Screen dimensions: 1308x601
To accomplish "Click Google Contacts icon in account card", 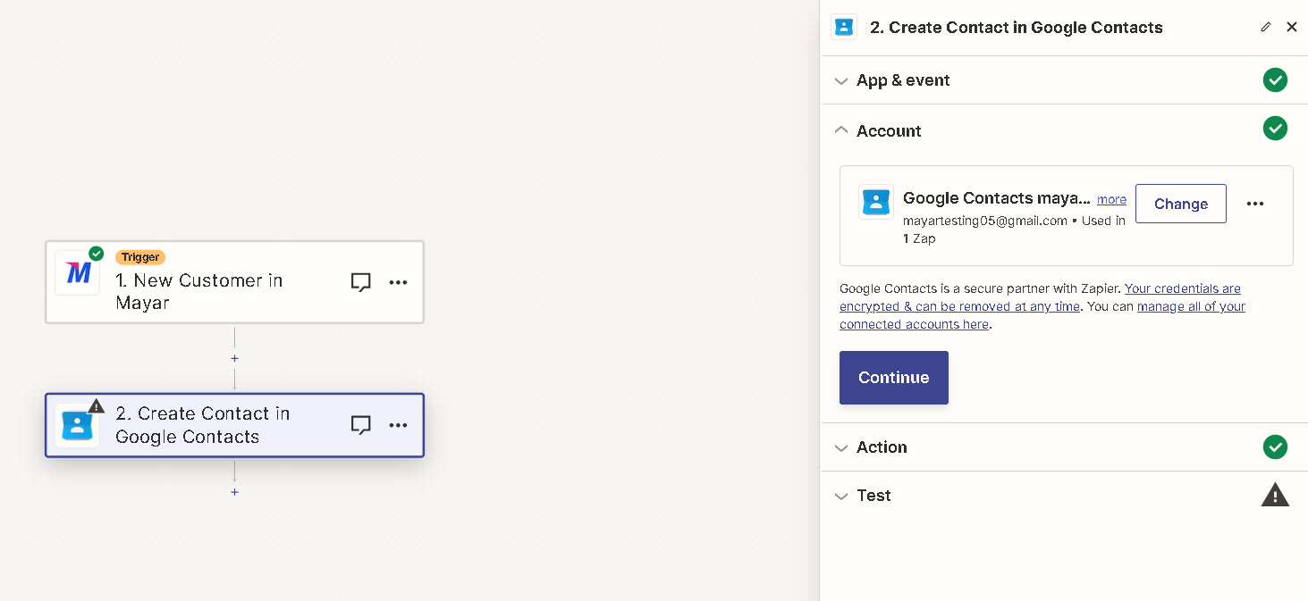I will tap(875, 202).
